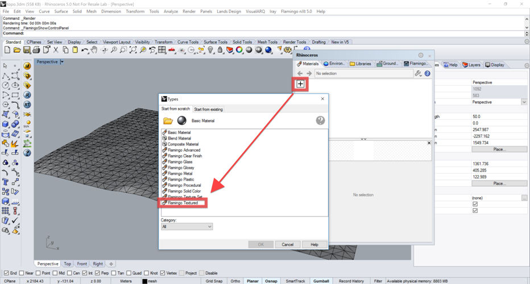Click the folder icon in Types dialog
Image resolution: width=530 pixels, height=284 pixels.
168,120
